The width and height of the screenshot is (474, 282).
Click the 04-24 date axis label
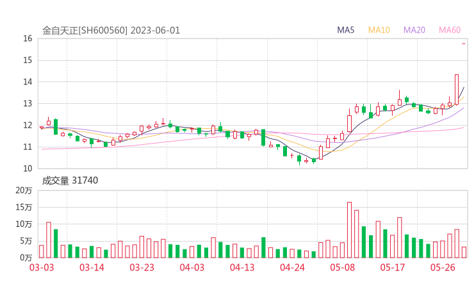pyautogui.click(x=292, y=267)
